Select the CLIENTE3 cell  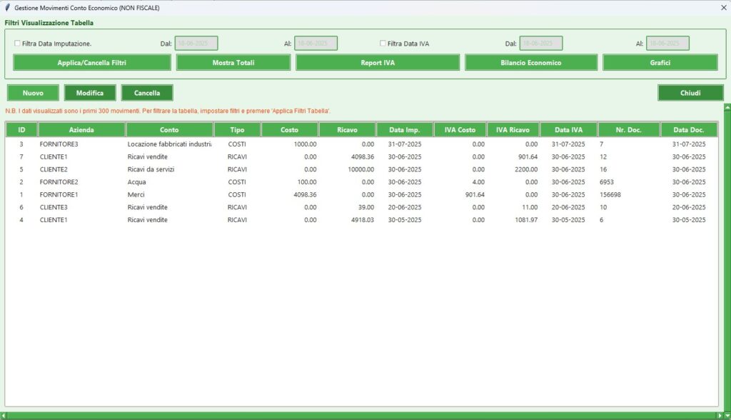(x=54, y=207)
